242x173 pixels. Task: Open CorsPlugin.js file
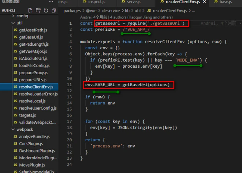pyautogui.click(x=31, y=144)
